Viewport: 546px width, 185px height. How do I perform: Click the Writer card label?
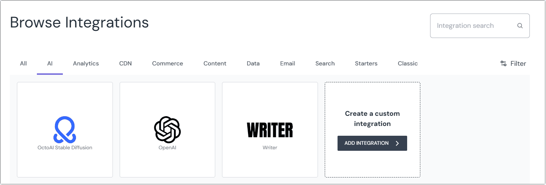pos(270,148)
